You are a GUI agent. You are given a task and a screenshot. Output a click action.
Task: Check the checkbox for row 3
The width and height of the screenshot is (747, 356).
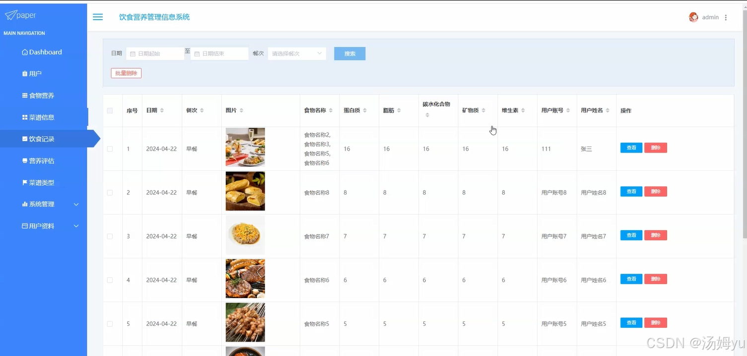point(110,236)
